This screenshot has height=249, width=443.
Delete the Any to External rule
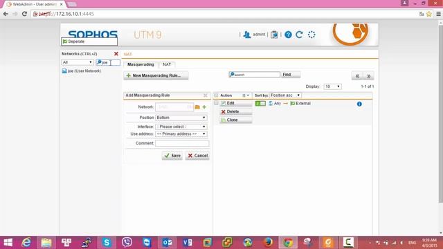click(235, 112)
